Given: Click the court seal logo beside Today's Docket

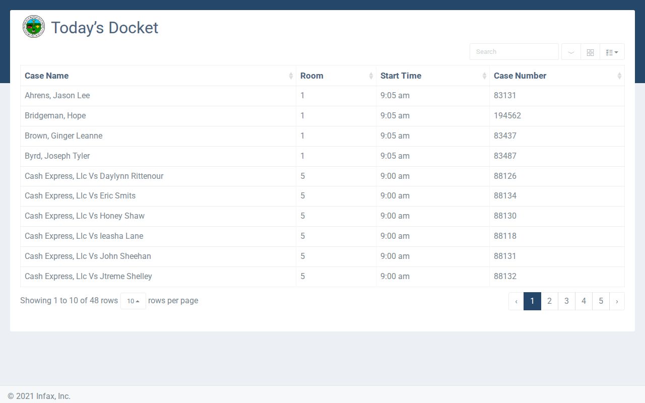Looking at the screenshot, I should tap(34, 27).
